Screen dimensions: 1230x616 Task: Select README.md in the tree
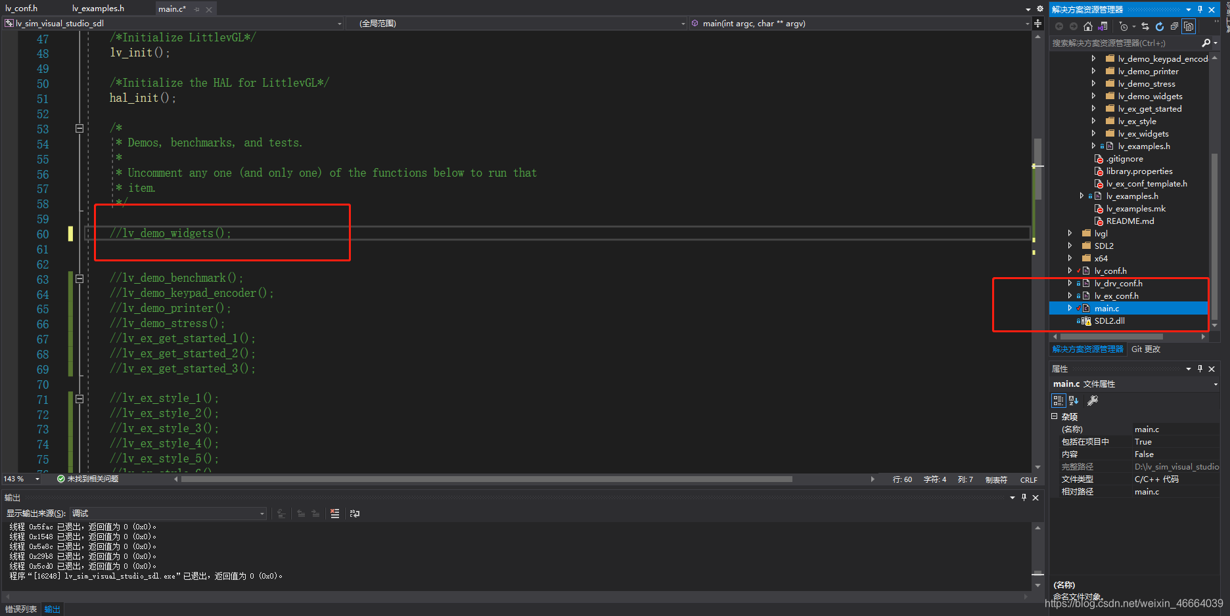point(1130,221)
